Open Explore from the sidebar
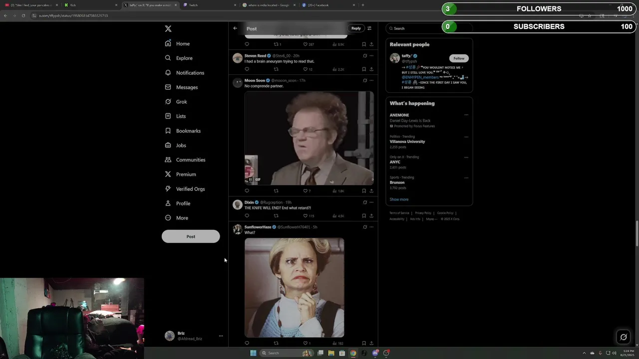 (x=179, y=58)
